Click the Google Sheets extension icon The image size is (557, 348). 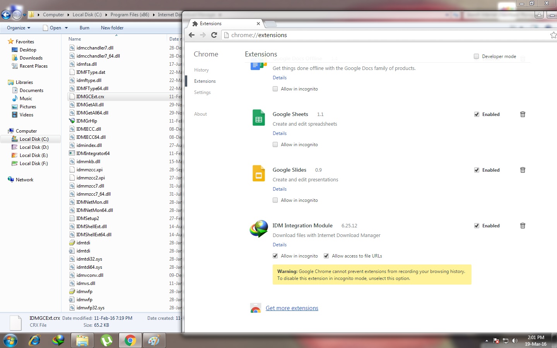(259, 118)
